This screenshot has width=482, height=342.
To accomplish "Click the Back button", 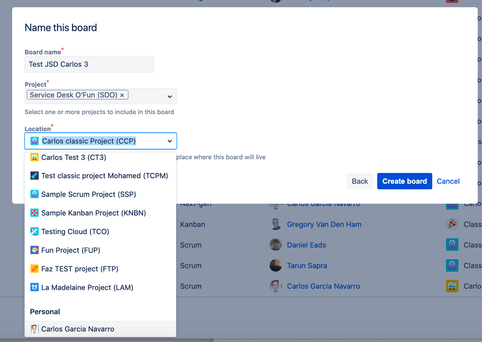I will click(x=360, y=181).
